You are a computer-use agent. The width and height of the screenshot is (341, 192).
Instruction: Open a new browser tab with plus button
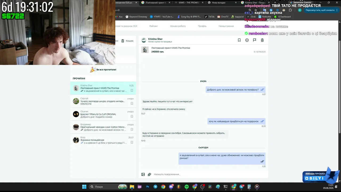point(275,3)
